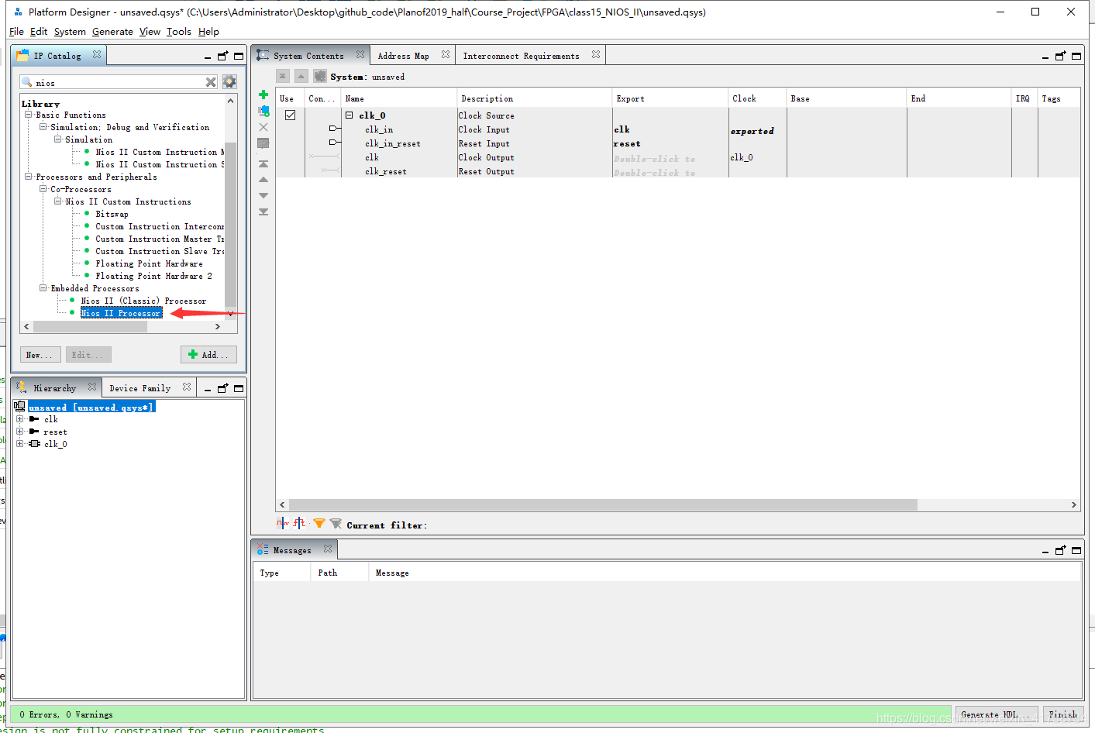Click the edit parameters icon in System Contents sidebar
The width and height of the screenshot is (1095, 733).
click(x=263, y=143)
